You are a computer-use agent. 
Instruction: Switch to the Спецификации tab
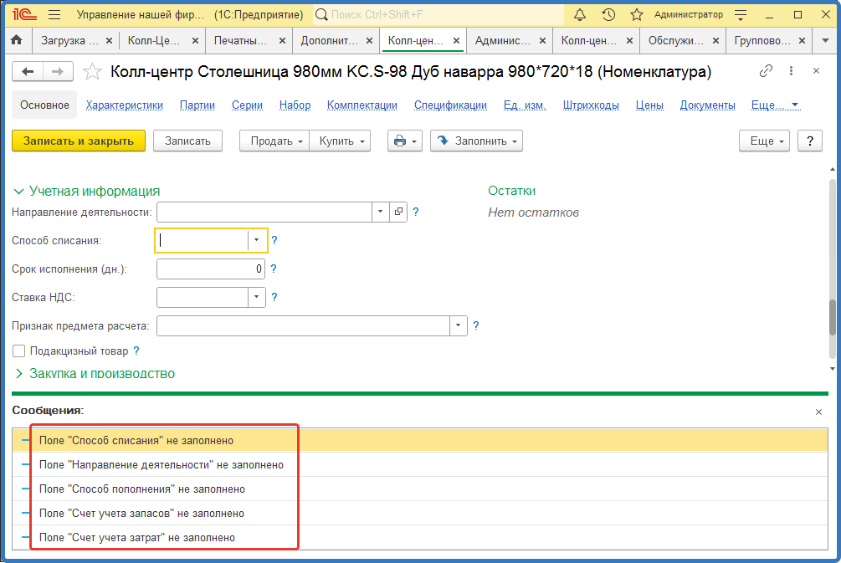450,105
